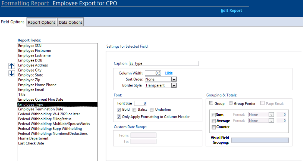Select Employee DOB field

click(x=57, y=60)
